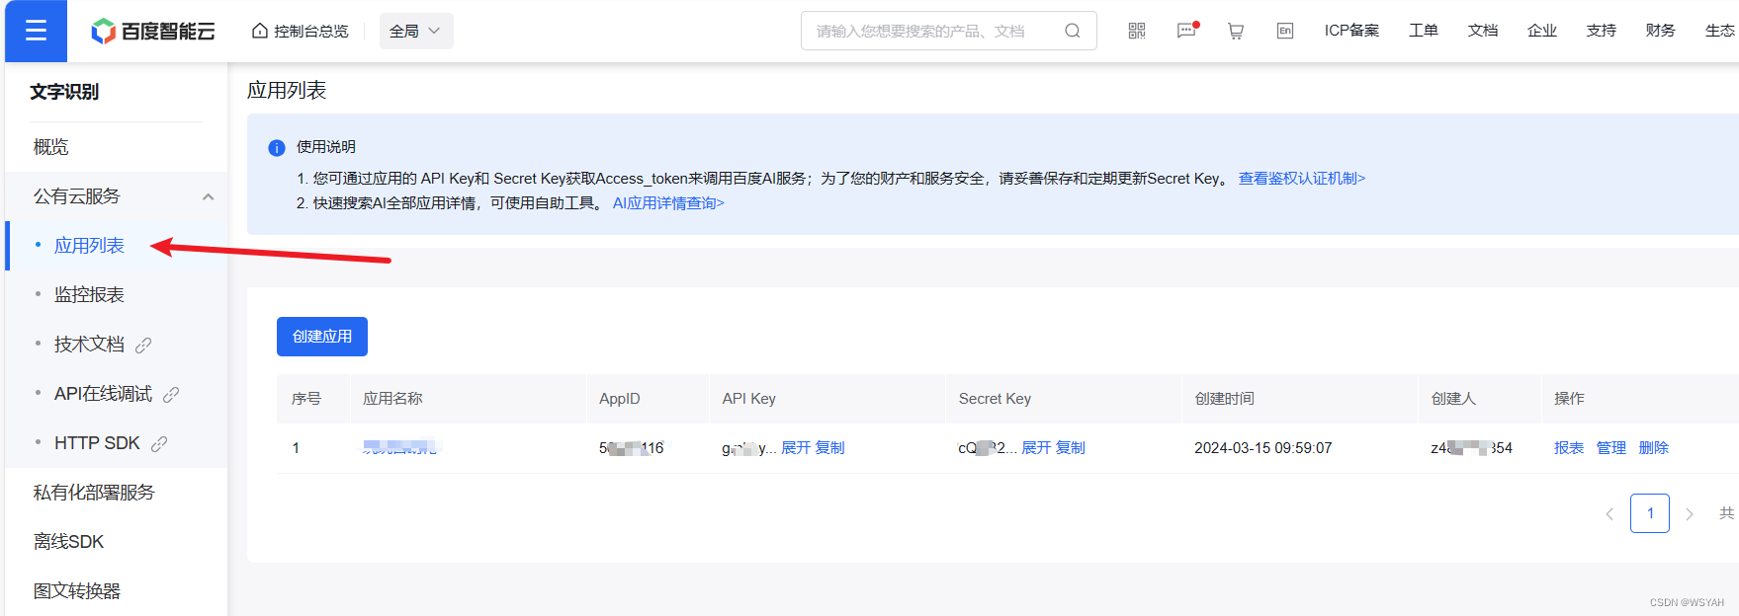Open 报表 for the application row
Screen dimensions: 1739x616
point(1569,448)
